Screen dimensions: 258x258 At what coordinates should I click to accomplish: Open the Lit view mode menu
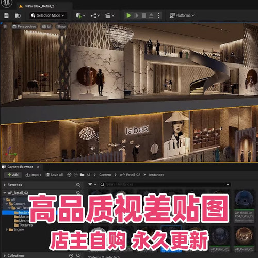pyautogui.click(x=47, y=27)
